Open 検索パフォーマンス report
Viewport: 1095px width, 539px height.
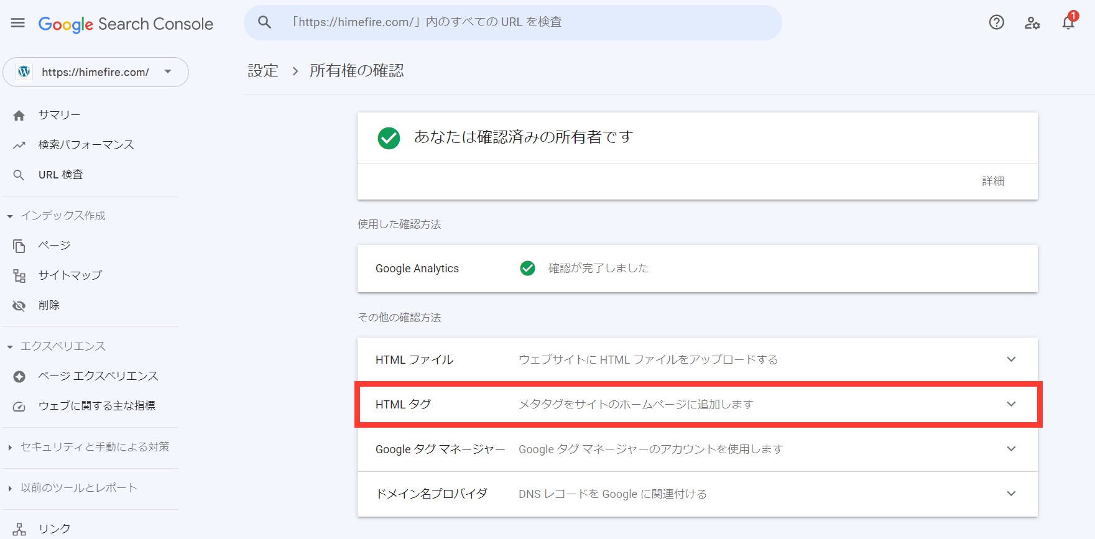click(86, 145)
